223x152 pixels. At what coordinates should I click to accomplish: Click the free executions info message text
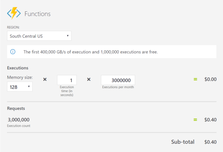click(91, 52)
